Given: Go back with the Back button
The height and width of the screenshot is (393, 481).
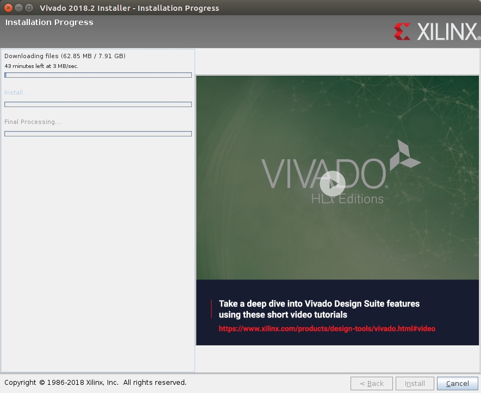Looking at the screenshot, I should click(x=371, y=383).
